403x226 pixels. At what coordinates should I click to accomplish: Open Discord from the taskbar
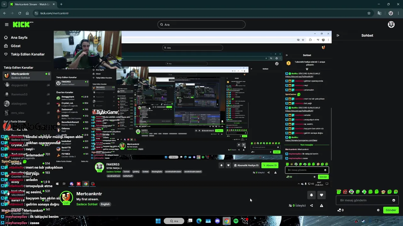click(217, 221)
